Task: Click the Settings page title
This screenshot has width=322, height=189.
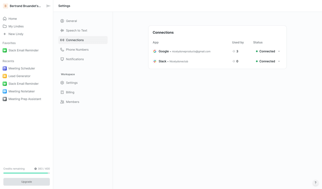Action: coord(64,6)
